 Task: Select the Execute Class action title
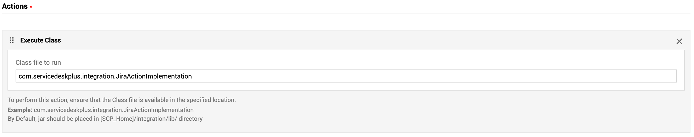click(x=40, y=40)
